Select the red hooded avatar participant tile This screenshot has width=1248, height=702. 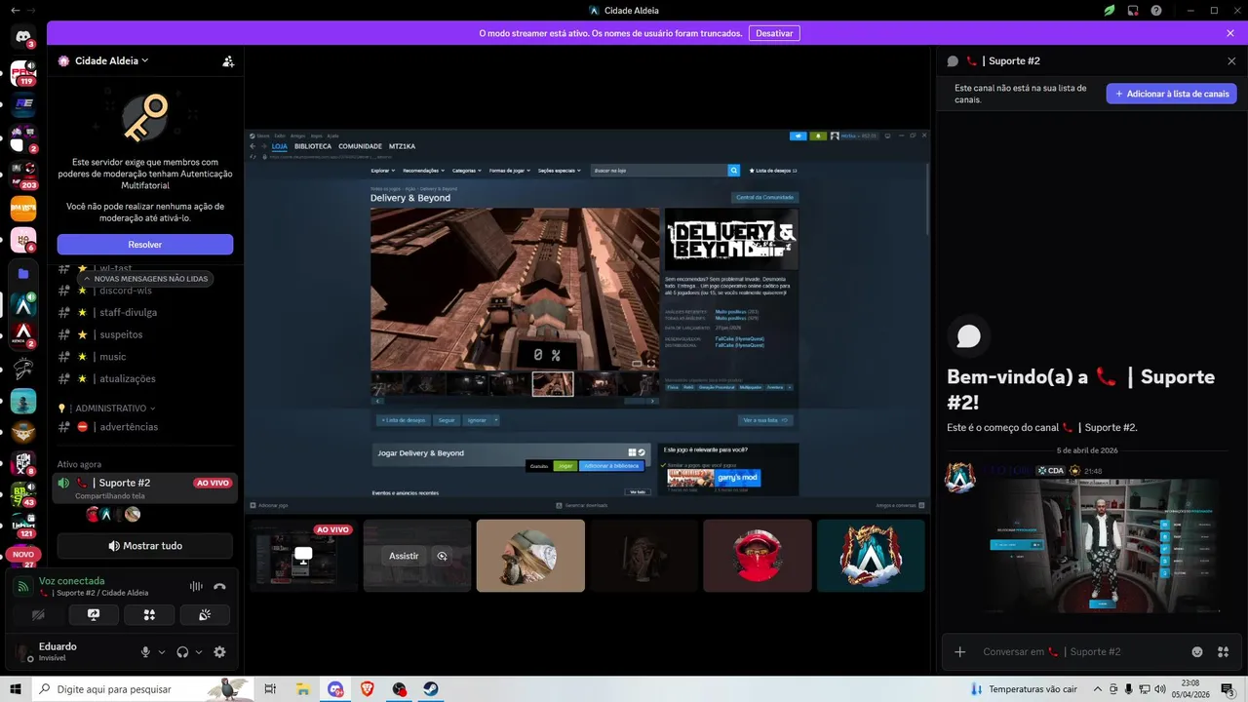758,556
